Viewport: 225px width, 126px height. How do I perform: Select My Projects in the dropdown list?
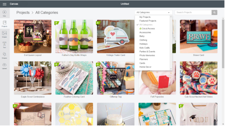pyautogui.click(x=145, y=17)
